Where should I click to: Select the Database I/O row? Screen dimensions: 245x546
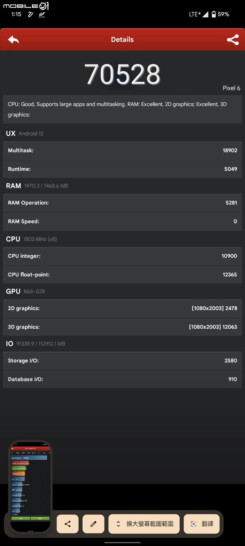coord(122,379)
